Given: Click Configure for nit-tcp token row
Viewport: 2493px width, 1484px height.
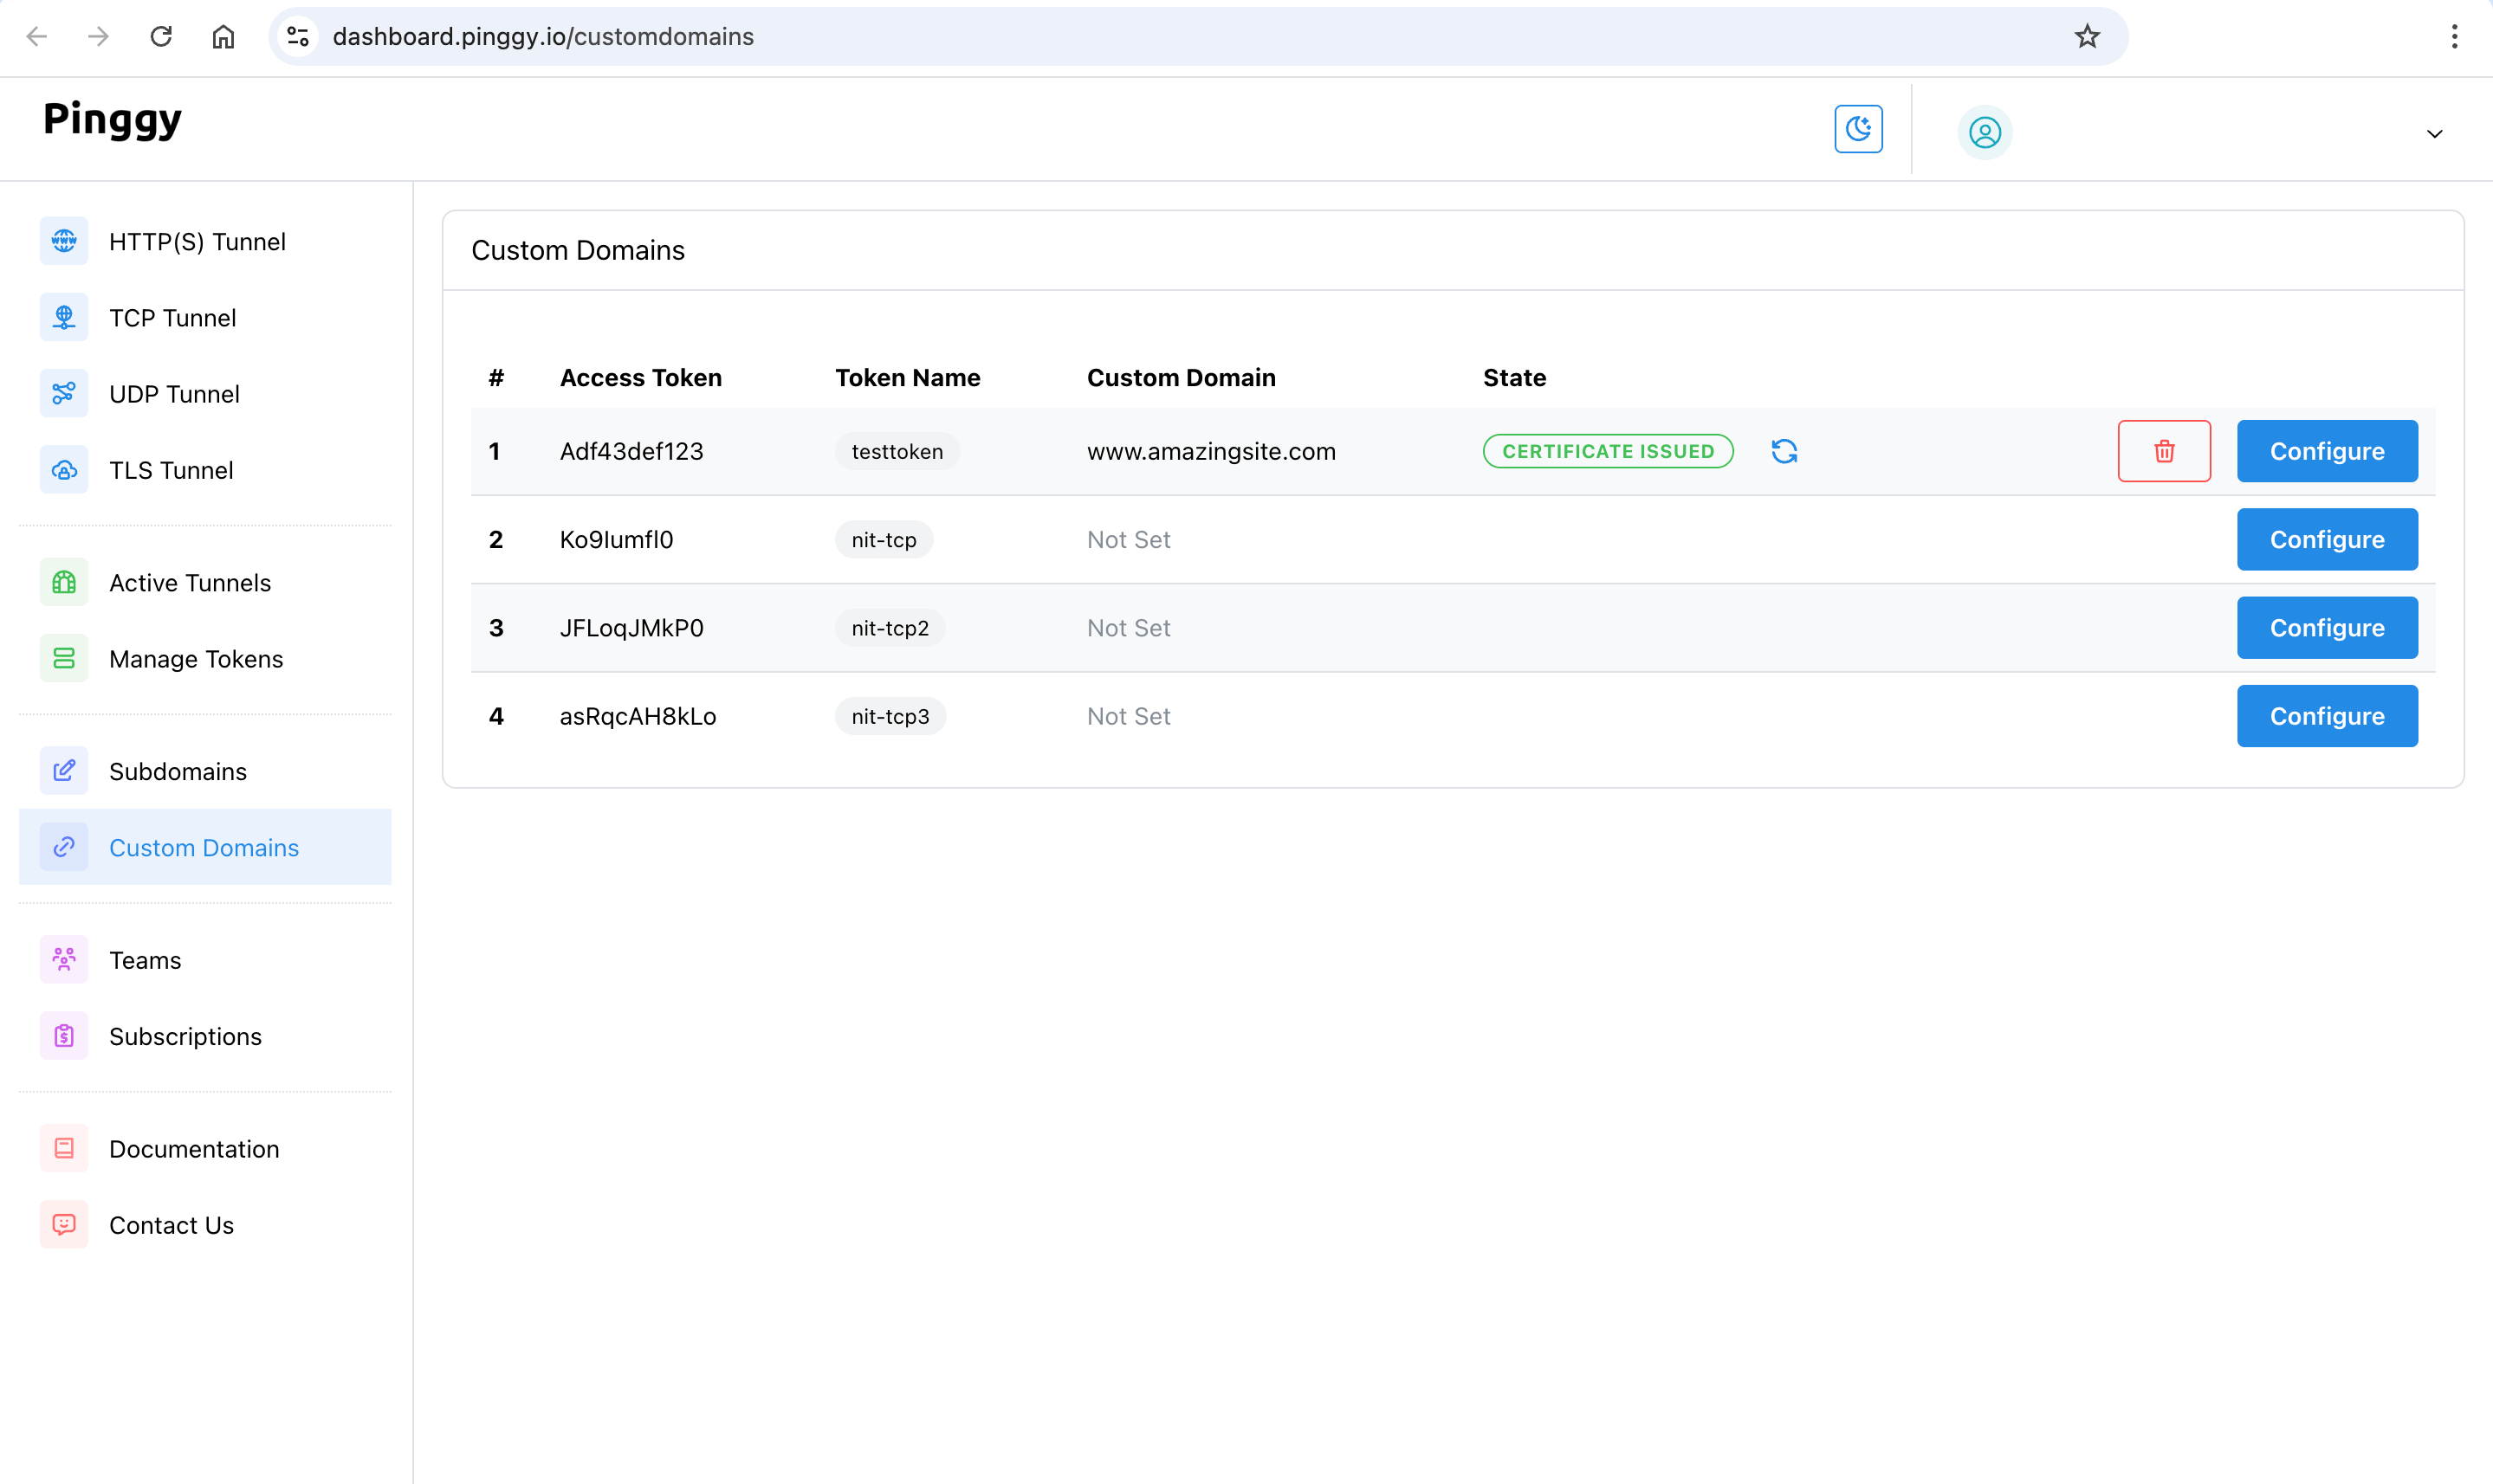Looking at the screenshot, I should [x=2327, y=539].
